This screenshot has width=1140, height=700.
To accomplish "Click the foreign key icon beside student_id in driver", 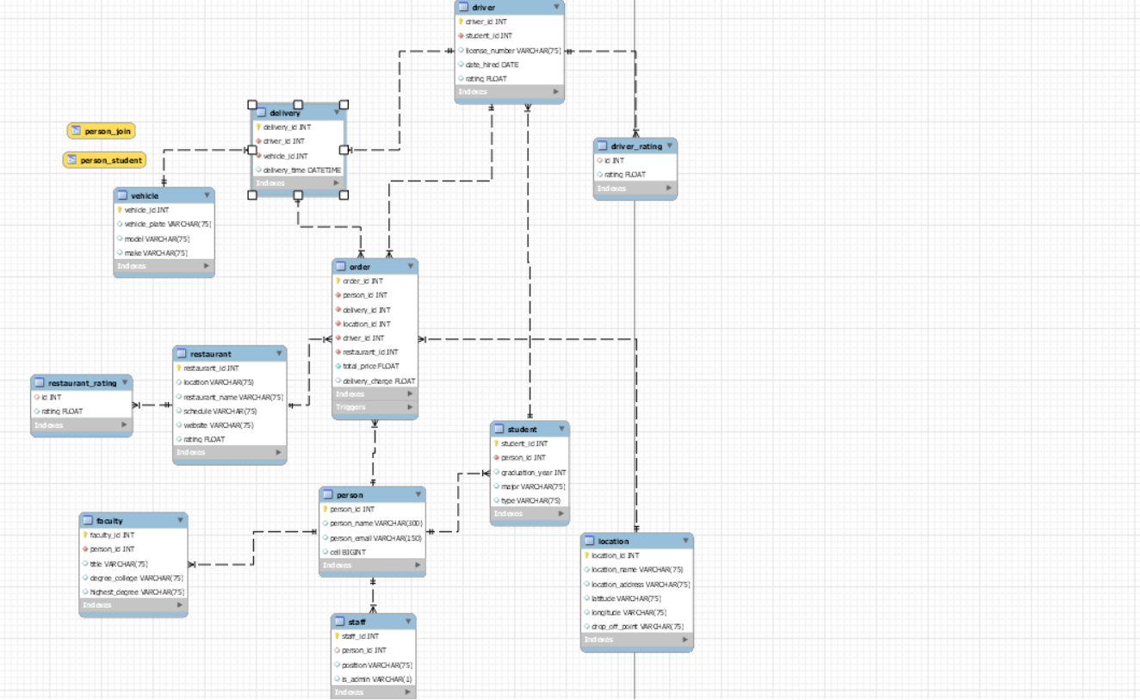I will tap(462, 35).
